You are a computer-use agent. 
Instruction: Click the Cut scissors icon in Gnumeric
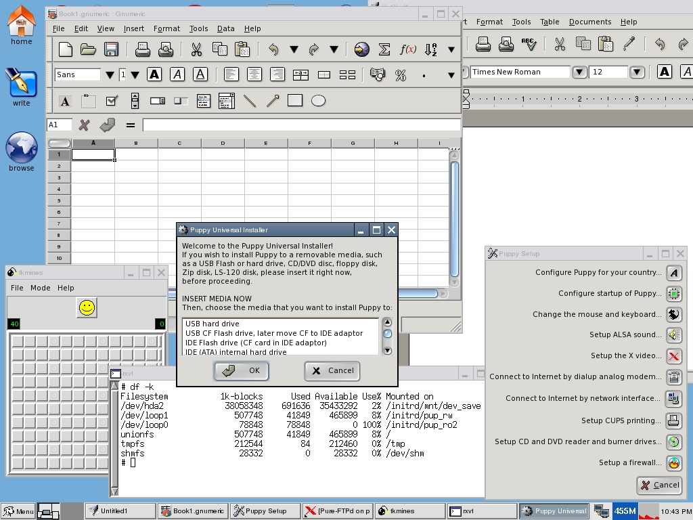(x=196, y=49)
